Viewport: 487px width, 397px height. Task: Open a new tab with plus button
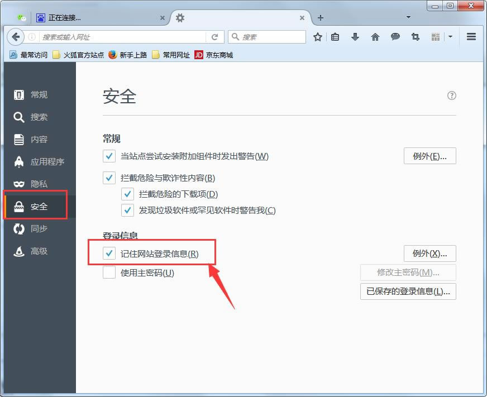click(x=321, y=18)
